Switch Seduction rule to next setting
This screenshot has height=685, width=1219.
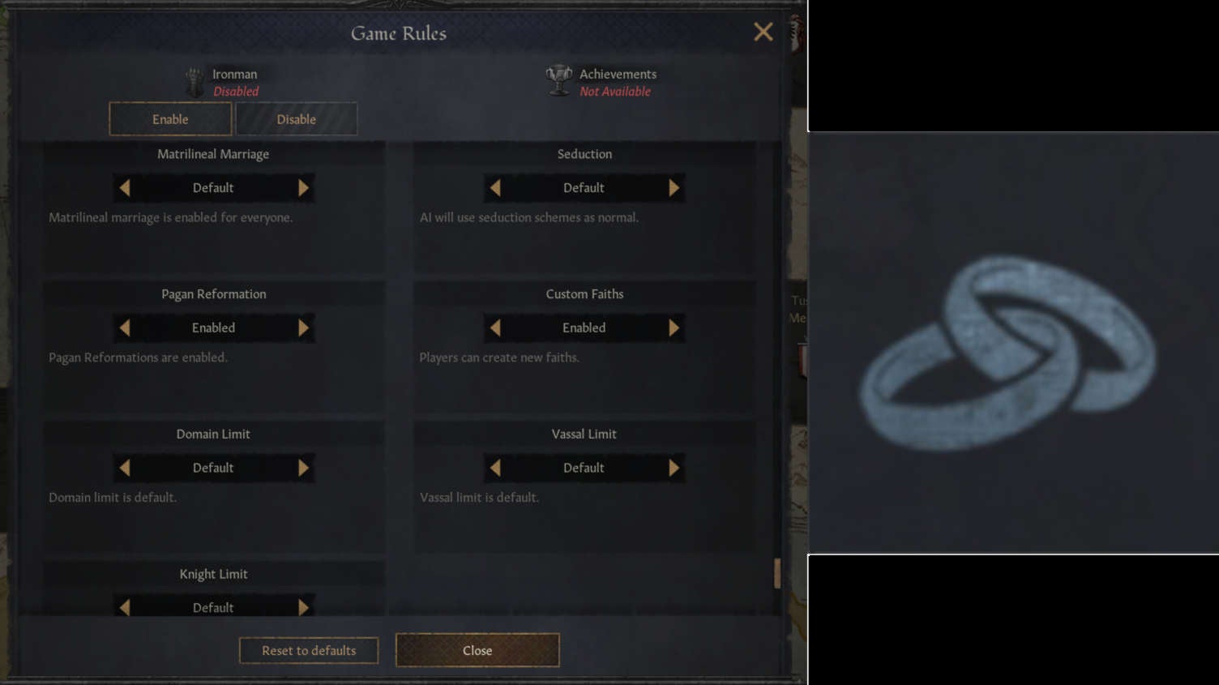[x=674, y=188]
